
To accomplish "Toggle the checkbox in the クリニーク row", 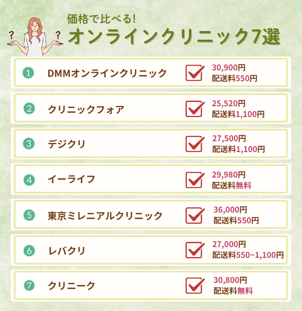I will 194,285.
